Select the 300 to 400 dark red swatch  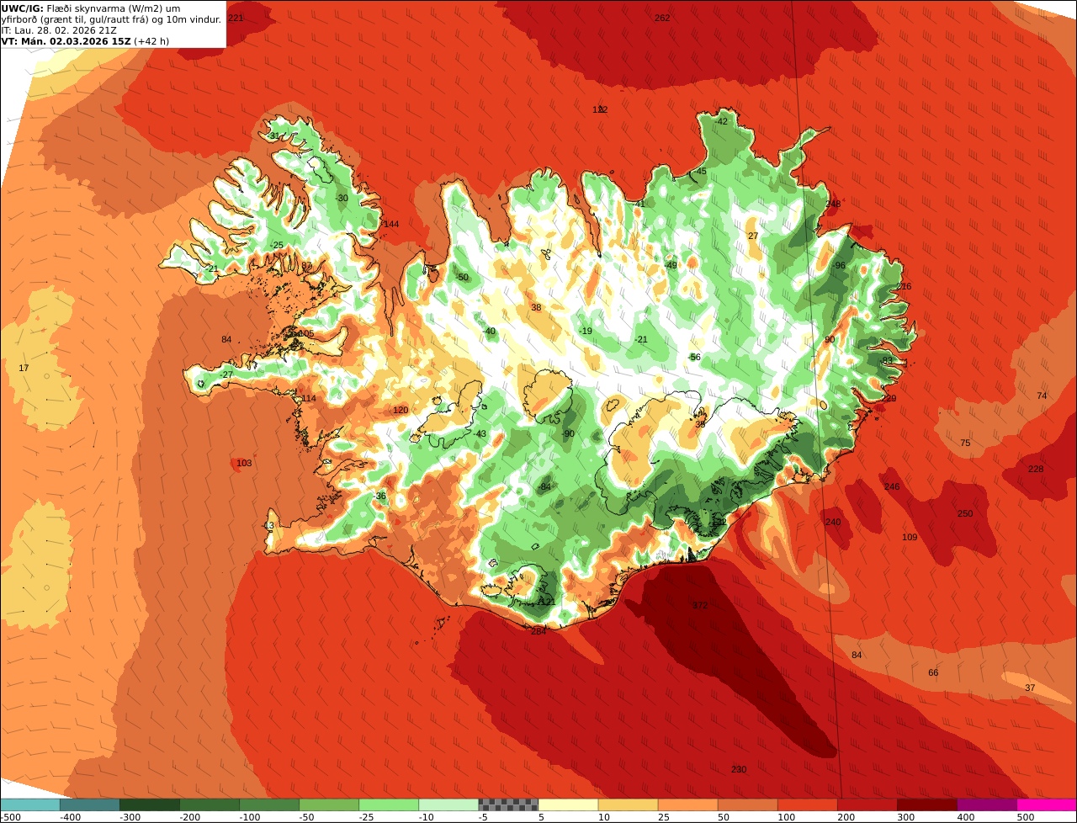pyautogui.click(x=926, y=804)
